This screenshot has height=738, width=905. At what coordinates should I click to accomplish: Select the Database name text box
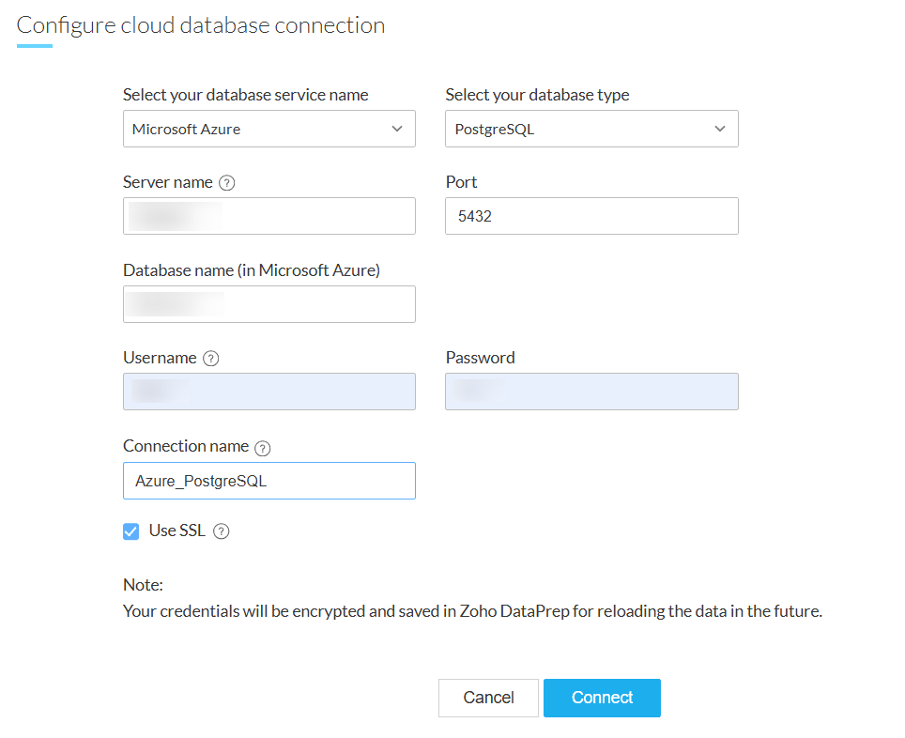click(268, 304)
